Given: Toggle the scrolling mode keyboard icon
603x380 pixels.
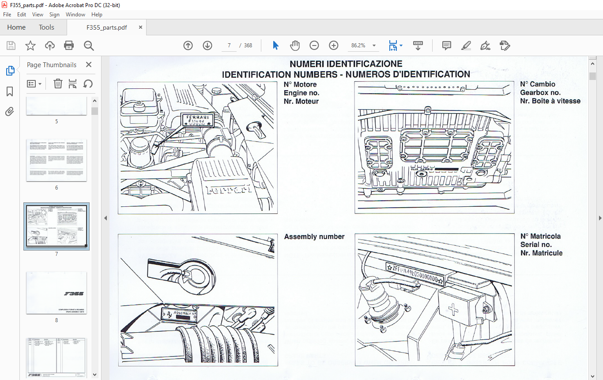Looking at the screenshot, I should pos(418,46).
